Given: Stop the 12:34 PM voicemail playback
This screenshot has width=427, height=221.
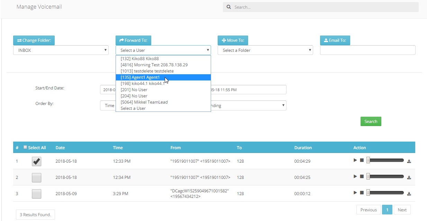Looking at the screenshot, I should tap(362, 176).
